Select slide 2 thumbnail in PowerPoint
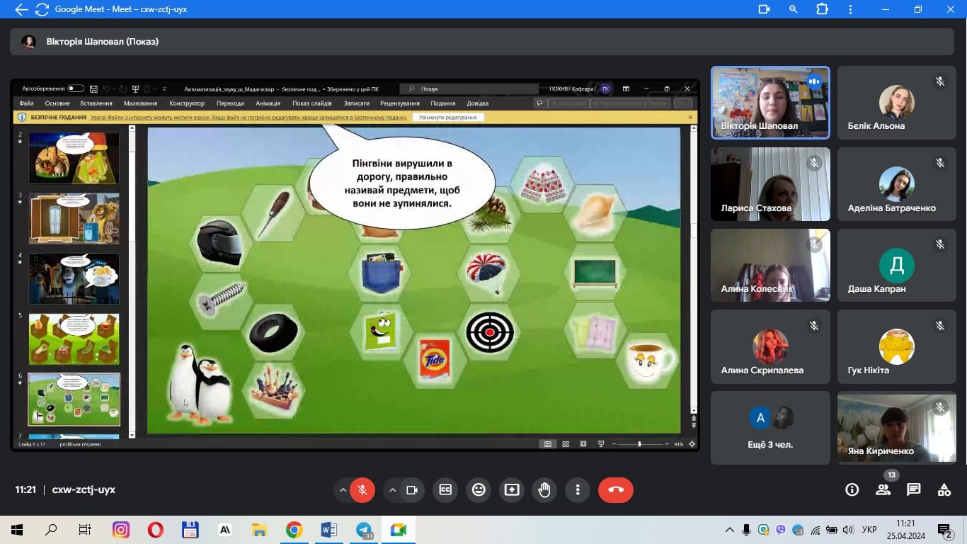967x544 pixels. [x=74, y=158]
